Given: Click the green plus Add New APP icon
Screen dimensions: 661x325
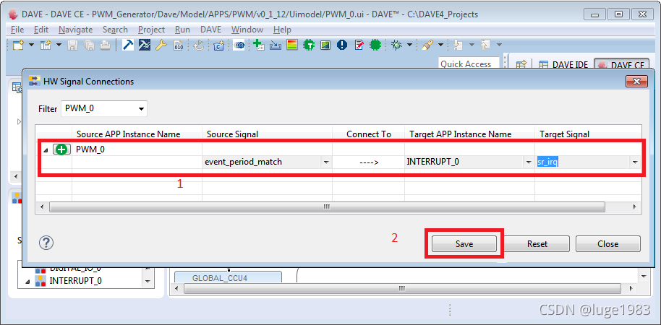Looking at the screenshot, I should point(258,45).
